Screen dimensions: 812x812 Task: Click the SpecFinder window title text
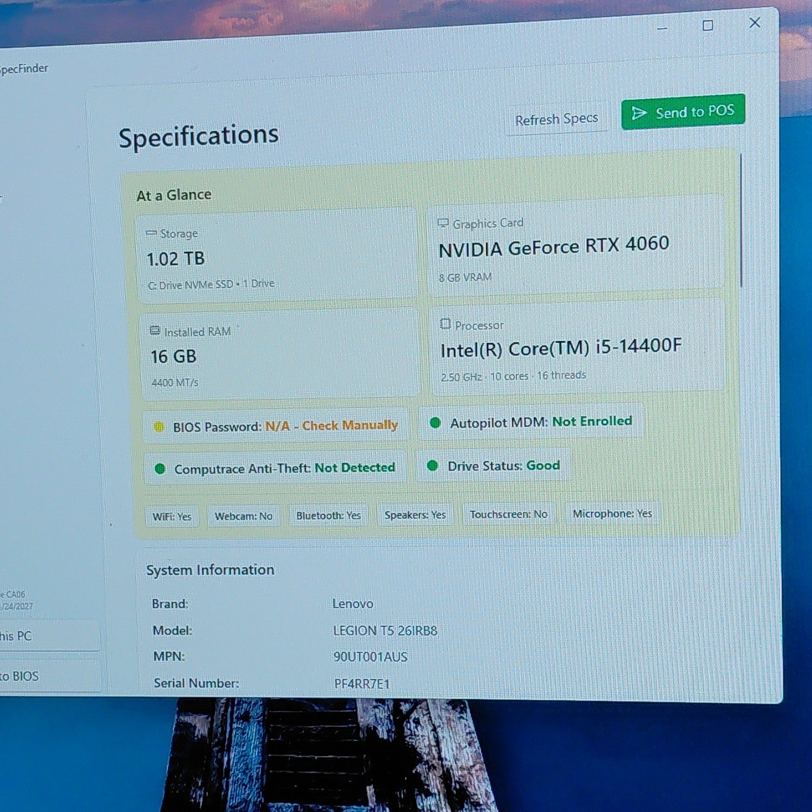24,69
